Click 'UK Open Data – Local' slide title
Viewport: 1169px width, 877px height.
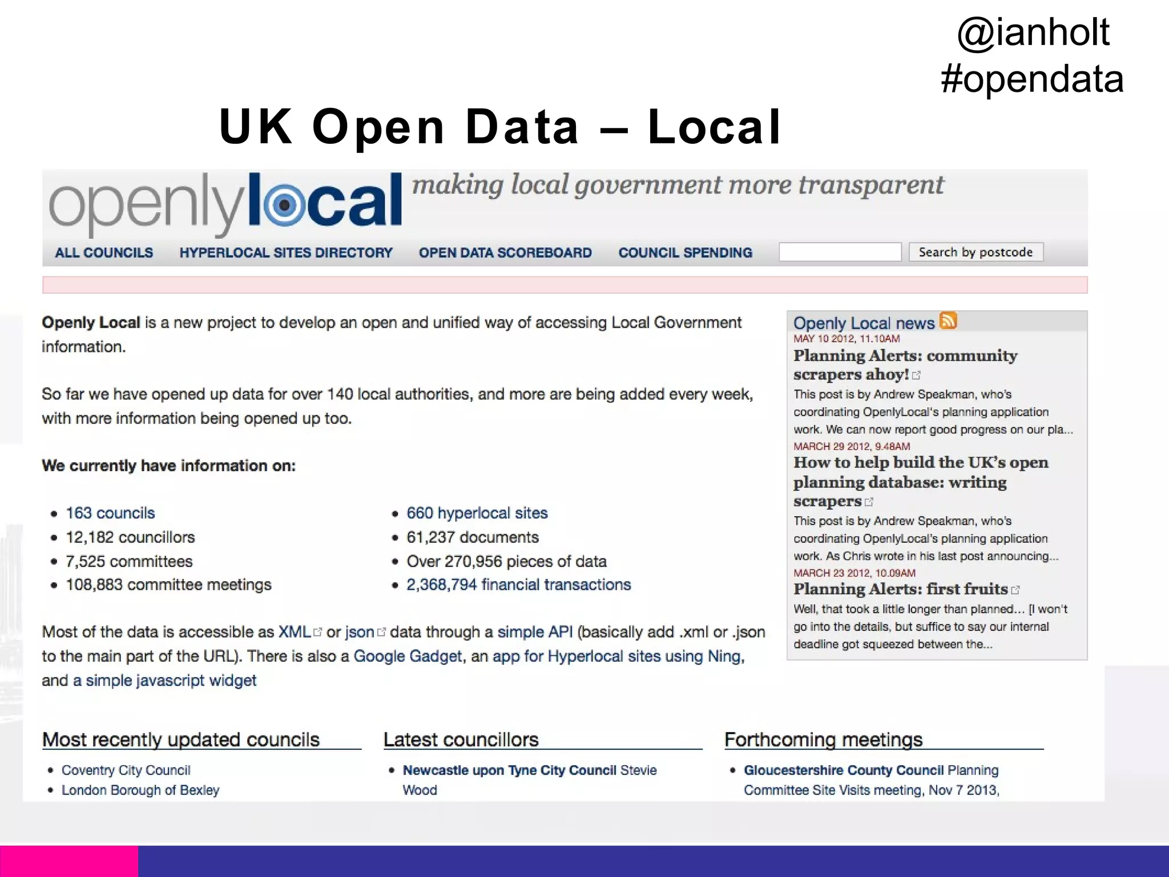[500, 127]
